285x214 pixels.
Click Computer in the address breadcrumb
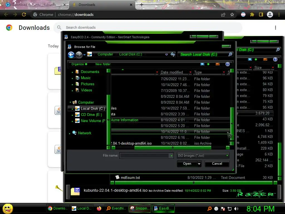tap(105, 54)
